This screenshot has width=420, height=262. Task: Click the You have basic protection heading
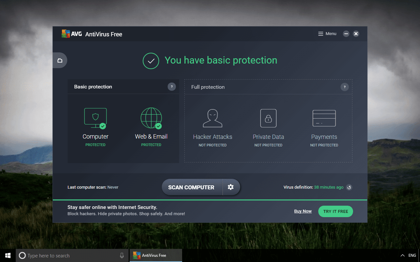221,60
